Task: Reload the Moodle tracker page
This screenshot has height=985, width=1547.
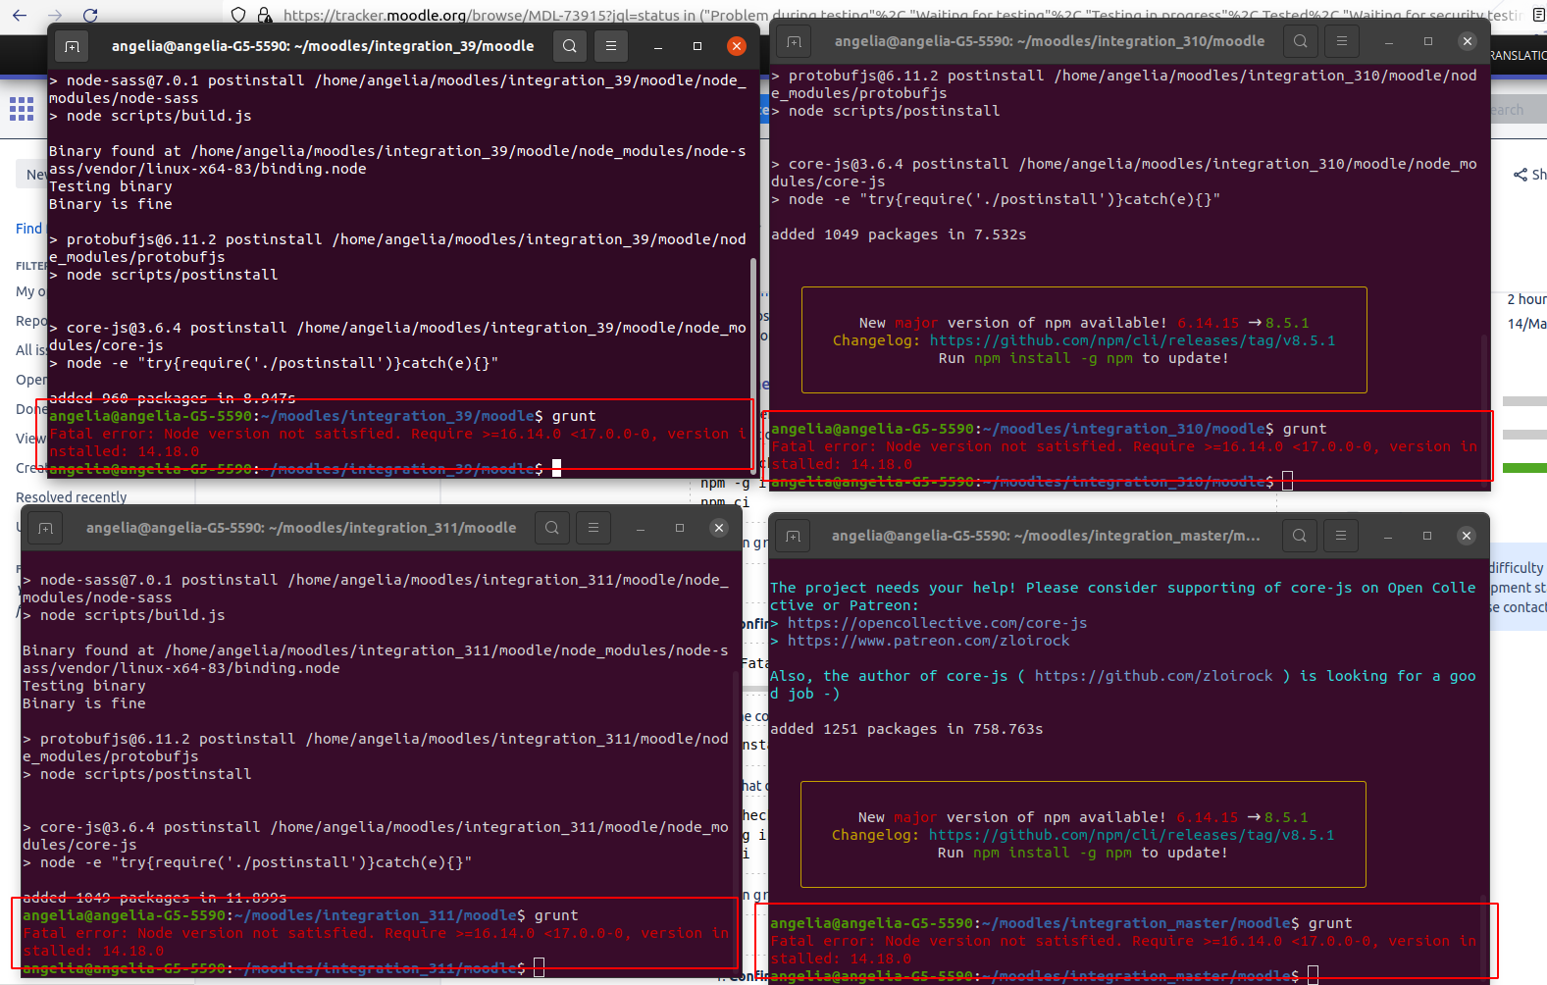Action: click(x=90, y=15)
